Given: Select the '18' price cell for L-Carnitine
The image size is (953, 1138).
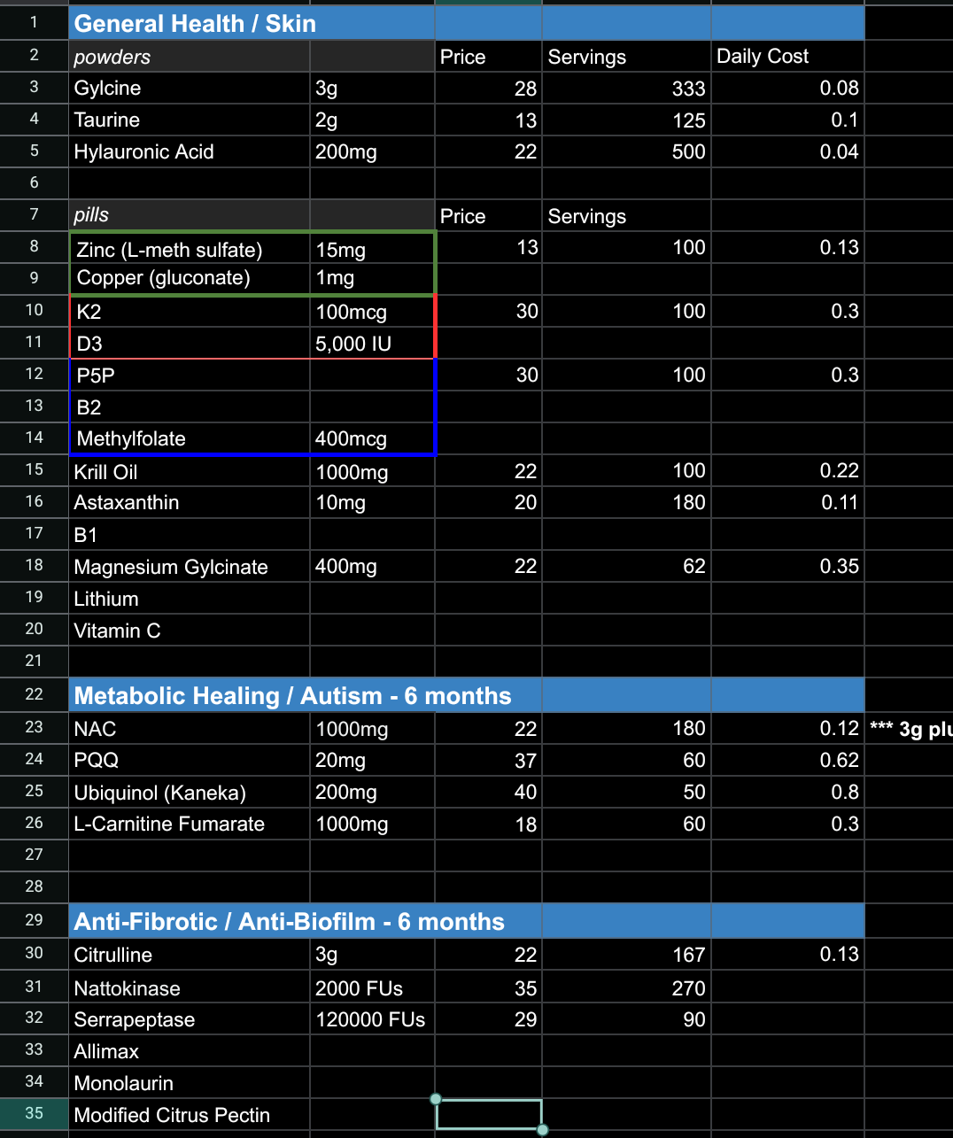Looking at the screenshot, I should (x=488, y=824).
